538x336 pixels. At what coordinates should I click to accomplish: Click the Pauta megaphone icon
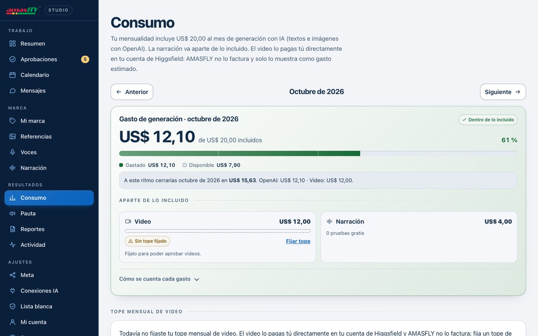13,213
